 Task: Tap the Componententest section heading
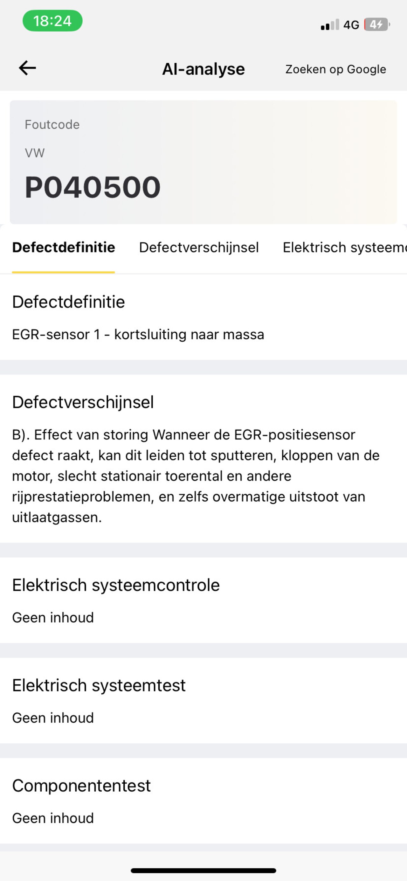[81, 786]
